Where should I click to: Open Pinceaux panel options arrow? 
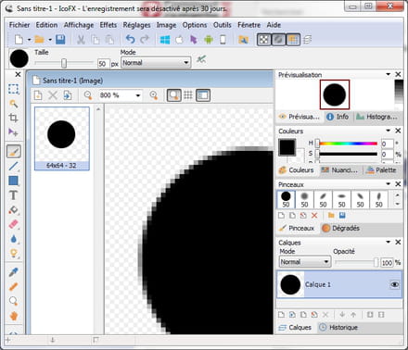pos(389,184)
